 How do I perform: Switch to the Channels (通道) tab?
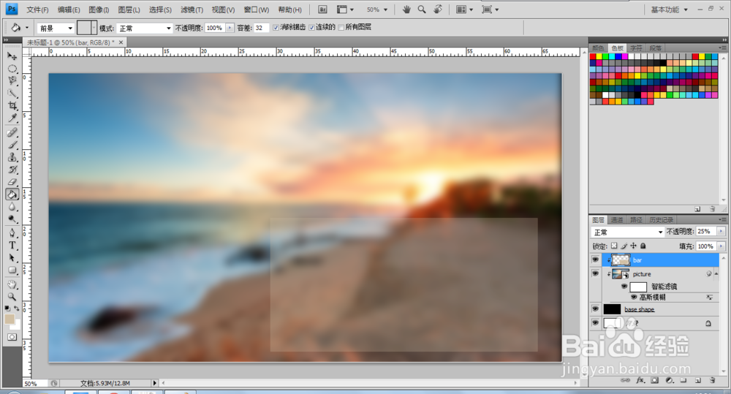click(x=617, y=219)
